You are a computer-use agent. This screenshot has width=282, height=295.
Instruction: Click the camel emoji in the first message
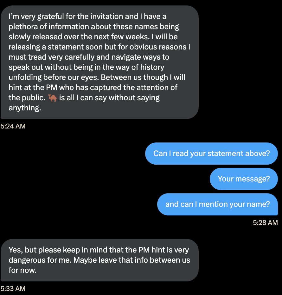coord(53,98)
